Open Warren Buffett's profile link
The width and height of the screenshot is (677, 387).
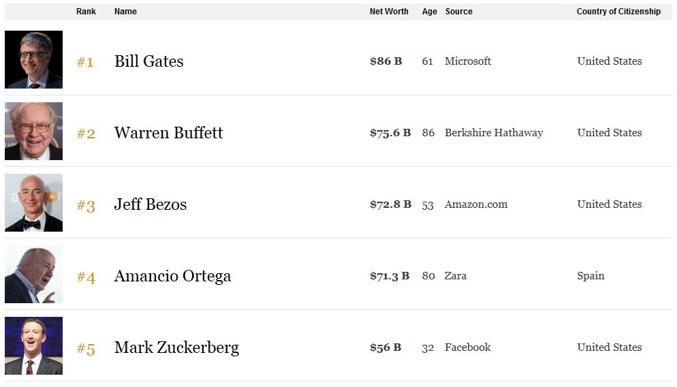click(168, 133)
